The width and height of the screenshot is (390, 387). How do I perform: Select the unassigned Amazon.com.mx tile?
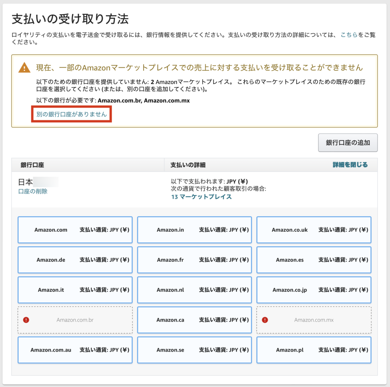coord(313,320)
